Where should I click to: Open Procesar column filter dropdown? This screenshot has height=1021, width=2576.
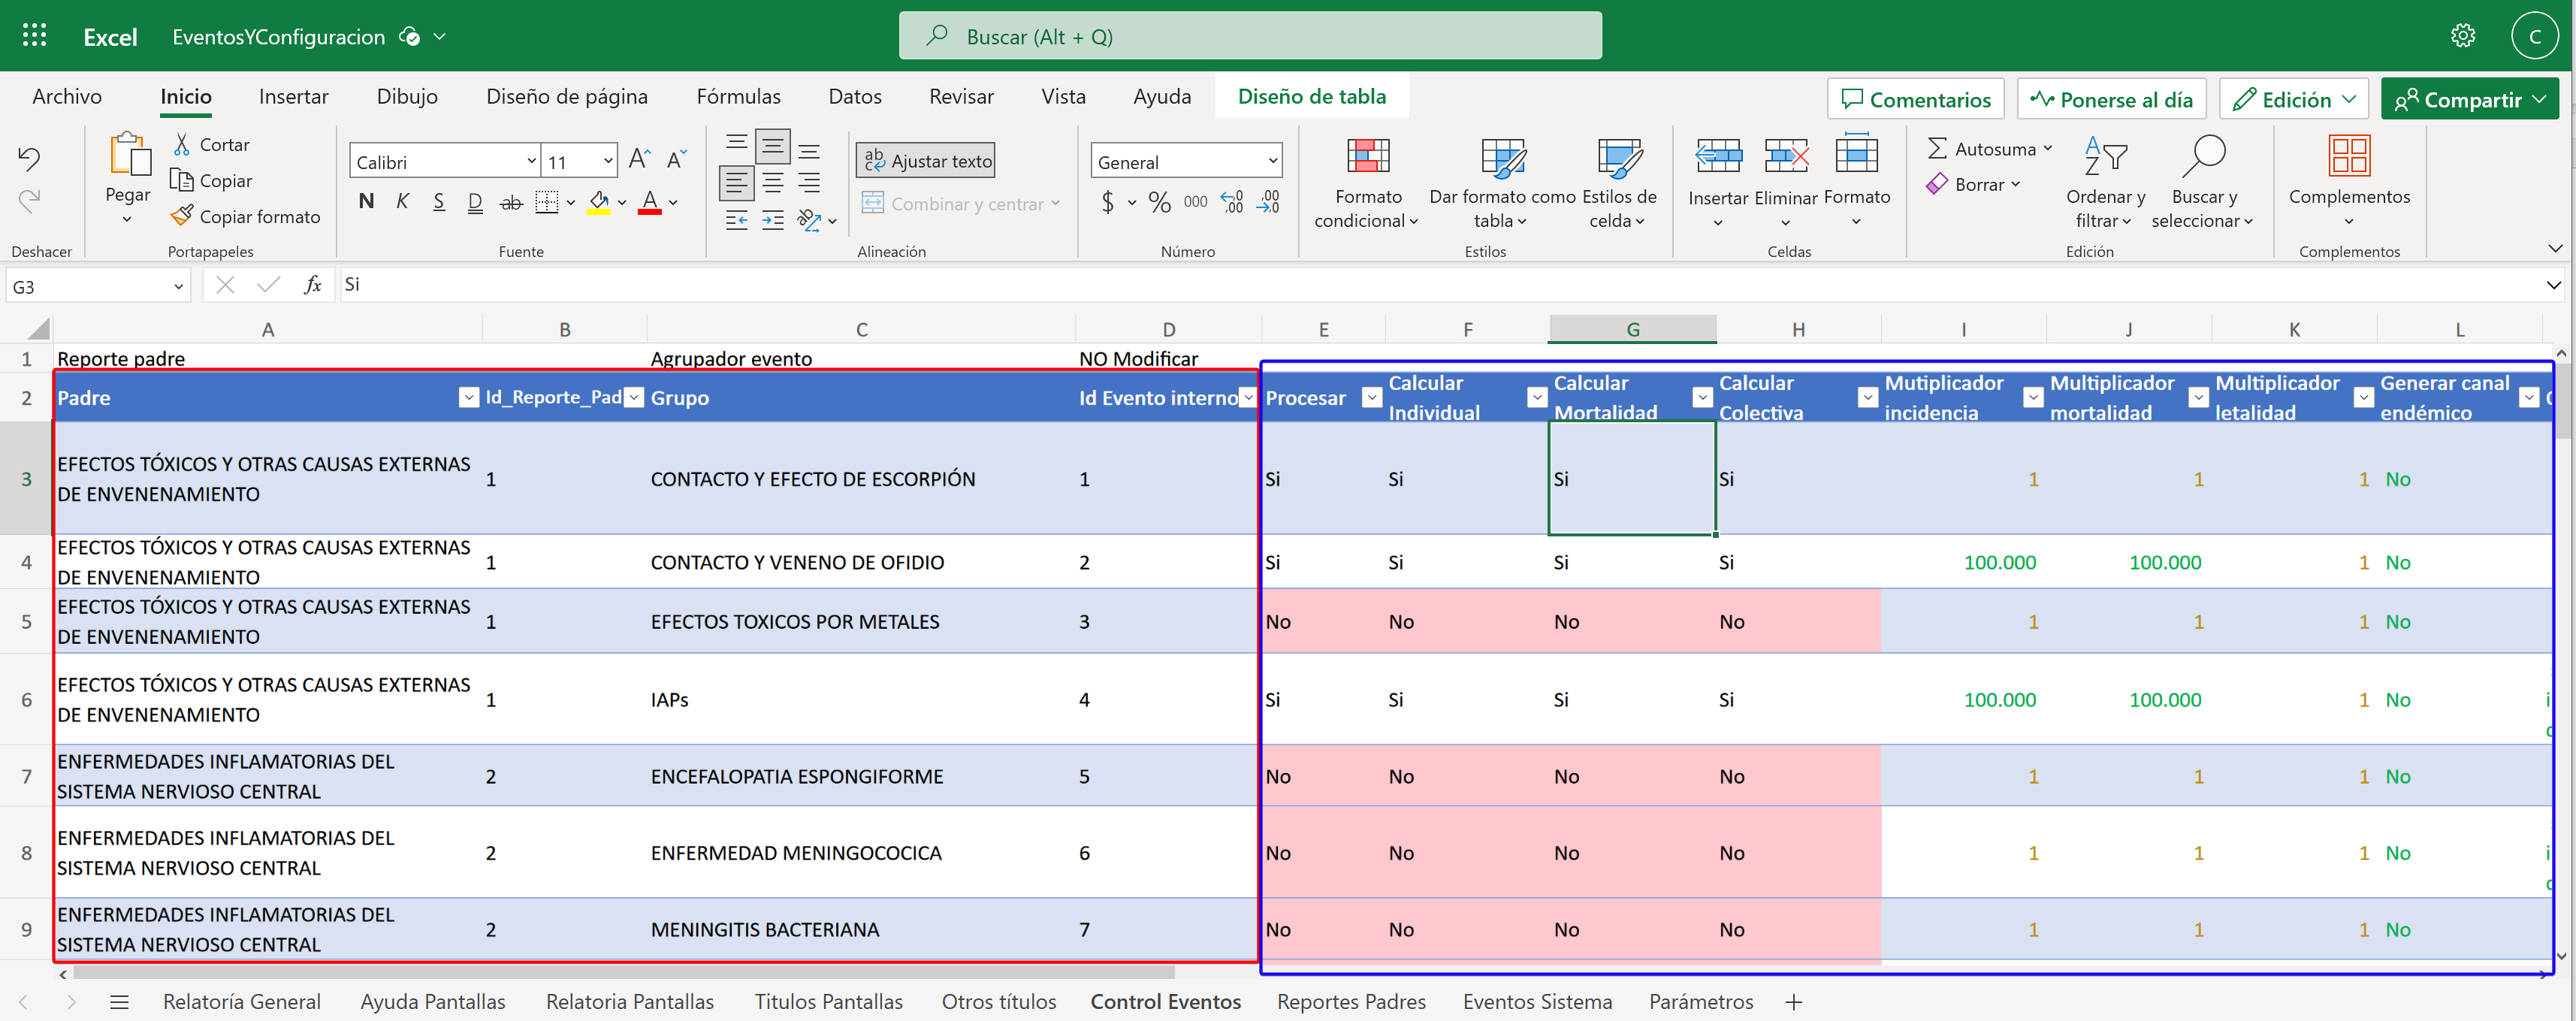1372,397
